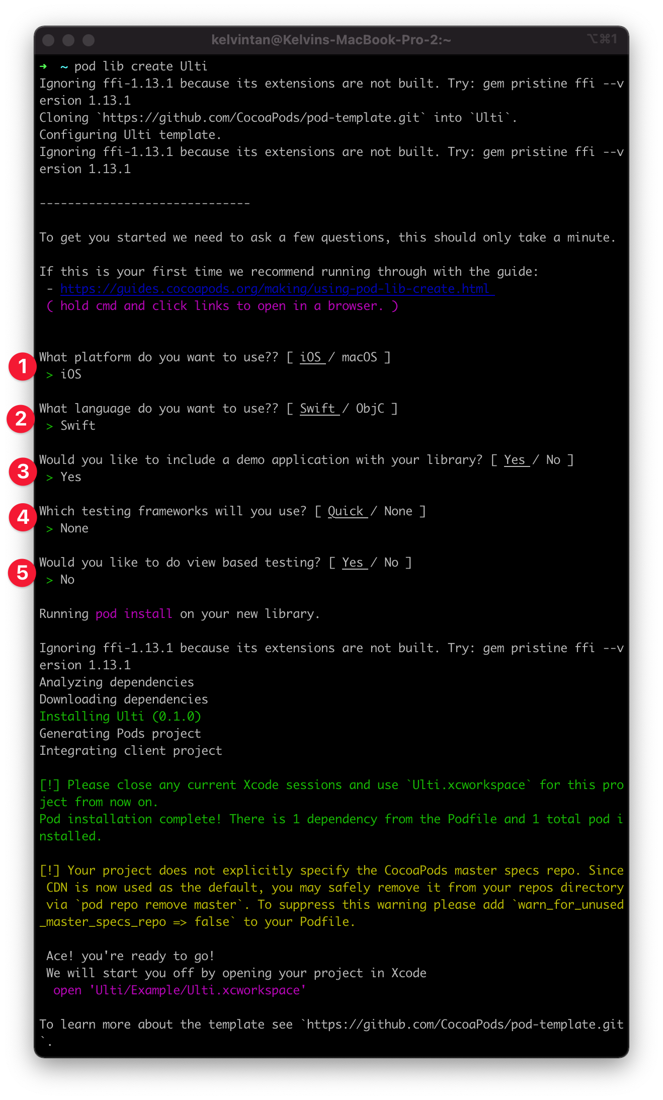Click the No option in demo application question
This screenshot has height=1100, width=663.
[x=553, y=460]
